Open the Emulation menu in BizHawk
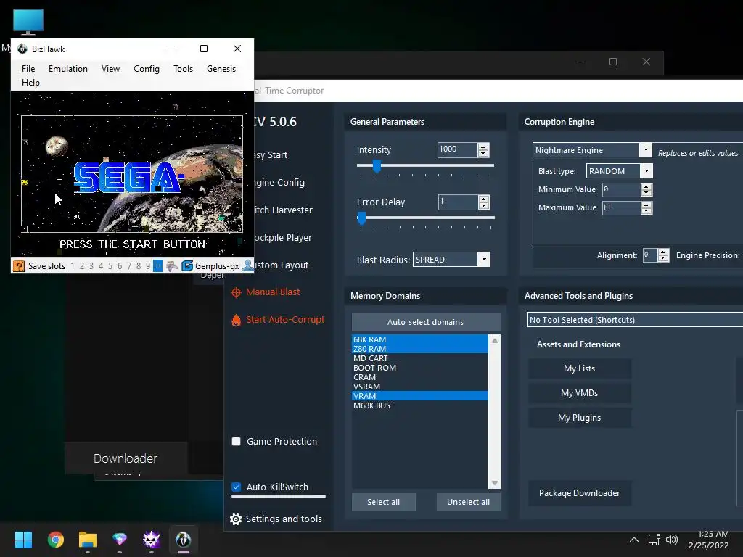Screen dimensions: 743x557 point(67,69)
